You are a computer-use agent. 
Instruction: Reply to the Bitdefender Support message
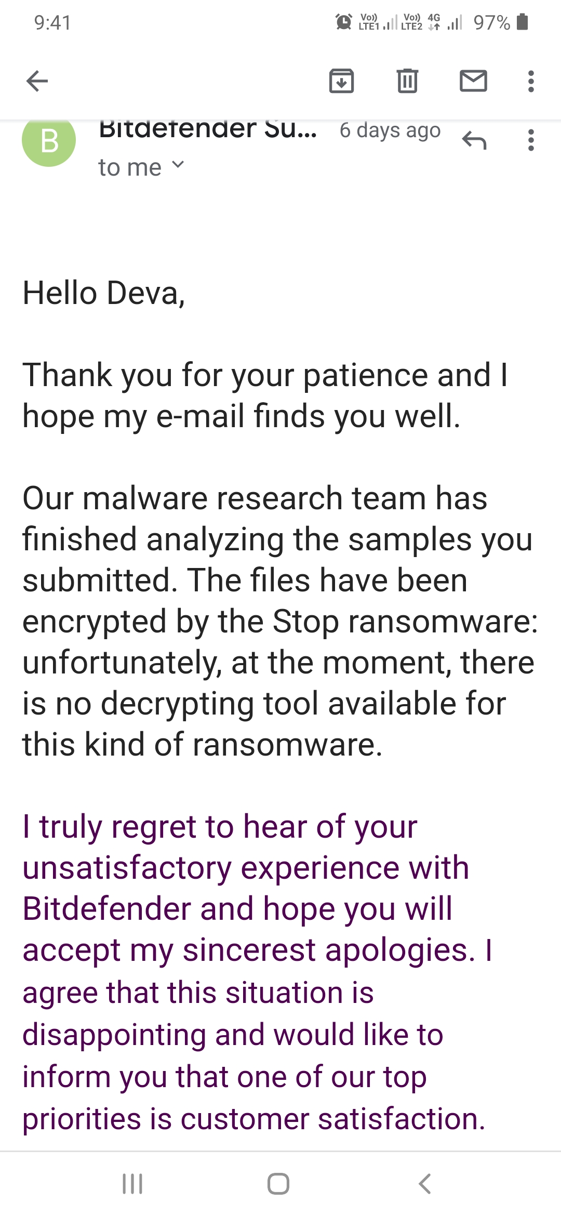pos(474,140)
